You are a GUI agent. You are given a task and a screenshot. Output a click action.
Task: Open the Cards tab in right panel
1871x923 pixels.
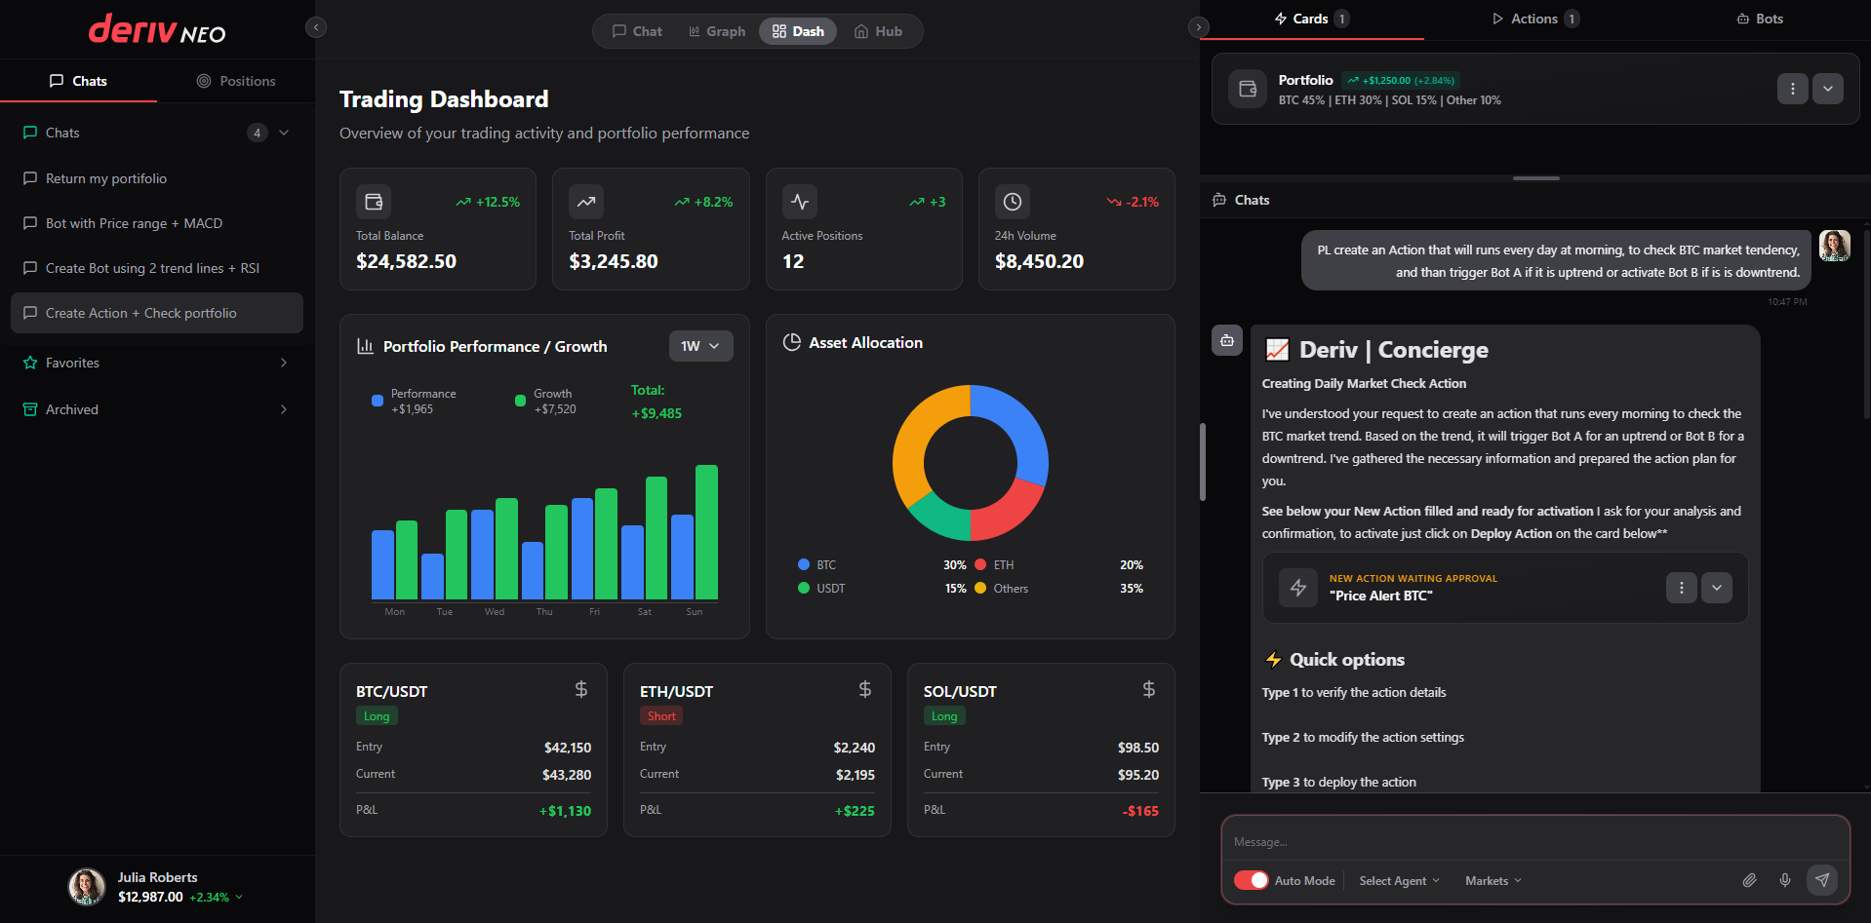coord(1311,19)
